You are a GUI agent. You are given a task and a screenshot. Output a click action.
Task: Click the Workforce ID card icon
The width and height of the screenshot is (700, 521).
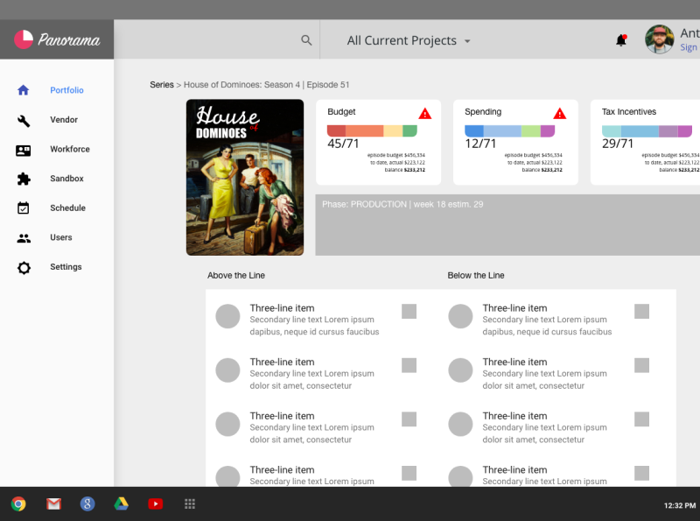(x=24, y=150)
